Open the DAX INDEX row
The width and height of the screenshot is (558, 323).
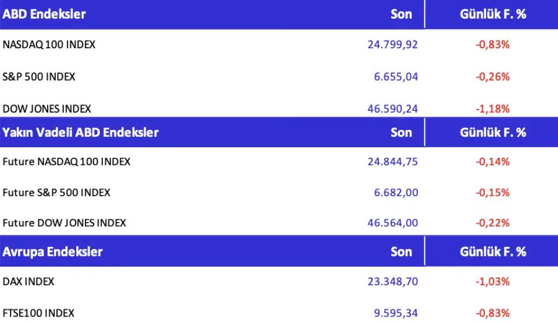(28, 281)
